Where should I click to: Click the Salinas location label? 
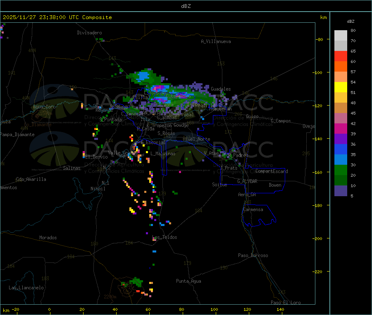[72, 168]
